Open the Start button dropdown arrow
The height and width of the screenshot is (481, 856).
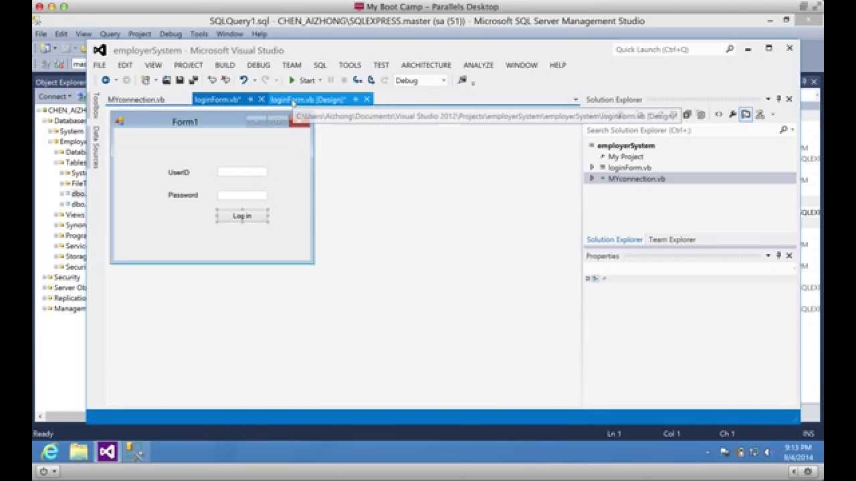(320, 80)
